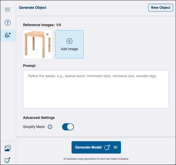176x165 pixels.
Task: Click the 30 credits cost number
Action: click(115, 147)
